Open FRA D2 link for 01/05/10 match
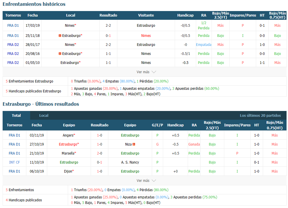 click(x=13, y=63)
